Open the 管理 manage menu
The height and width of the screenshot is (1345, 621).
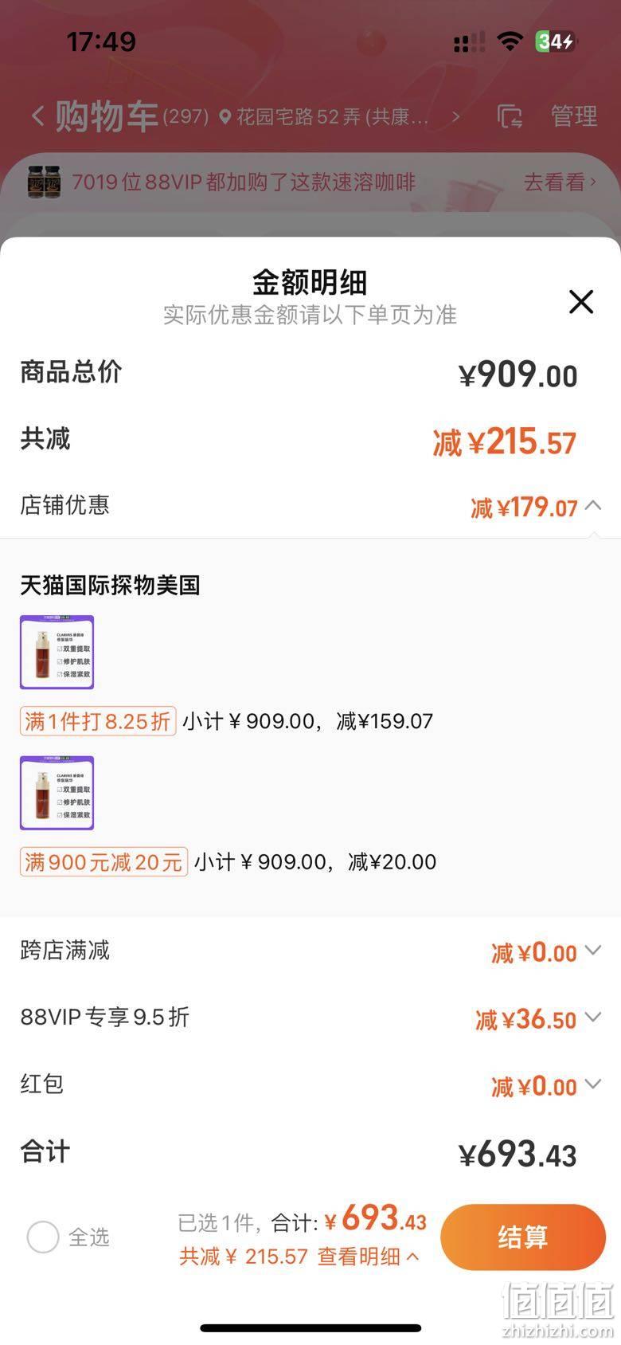tap(574, 116)
